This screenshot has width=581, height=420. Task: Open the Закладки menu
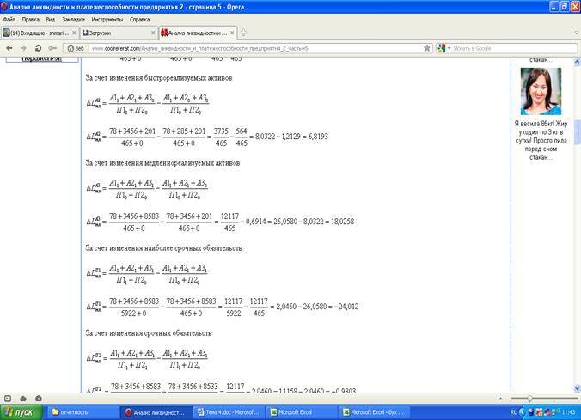73,19
